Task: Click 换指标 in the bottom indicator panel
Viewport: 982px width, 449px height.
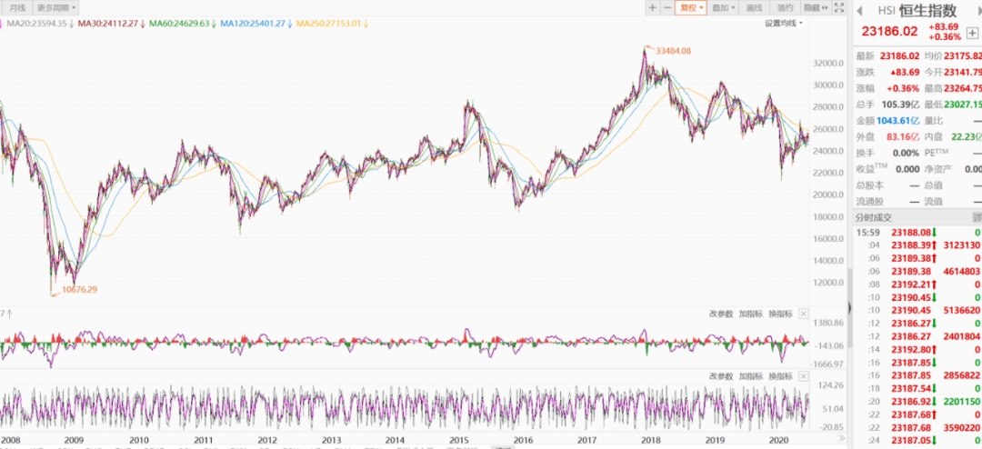Action: pyautogui.click(x=780, y=376)
